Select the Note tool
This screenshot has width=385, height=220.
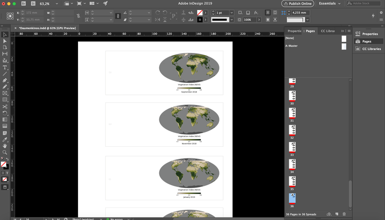click(5, 133)
